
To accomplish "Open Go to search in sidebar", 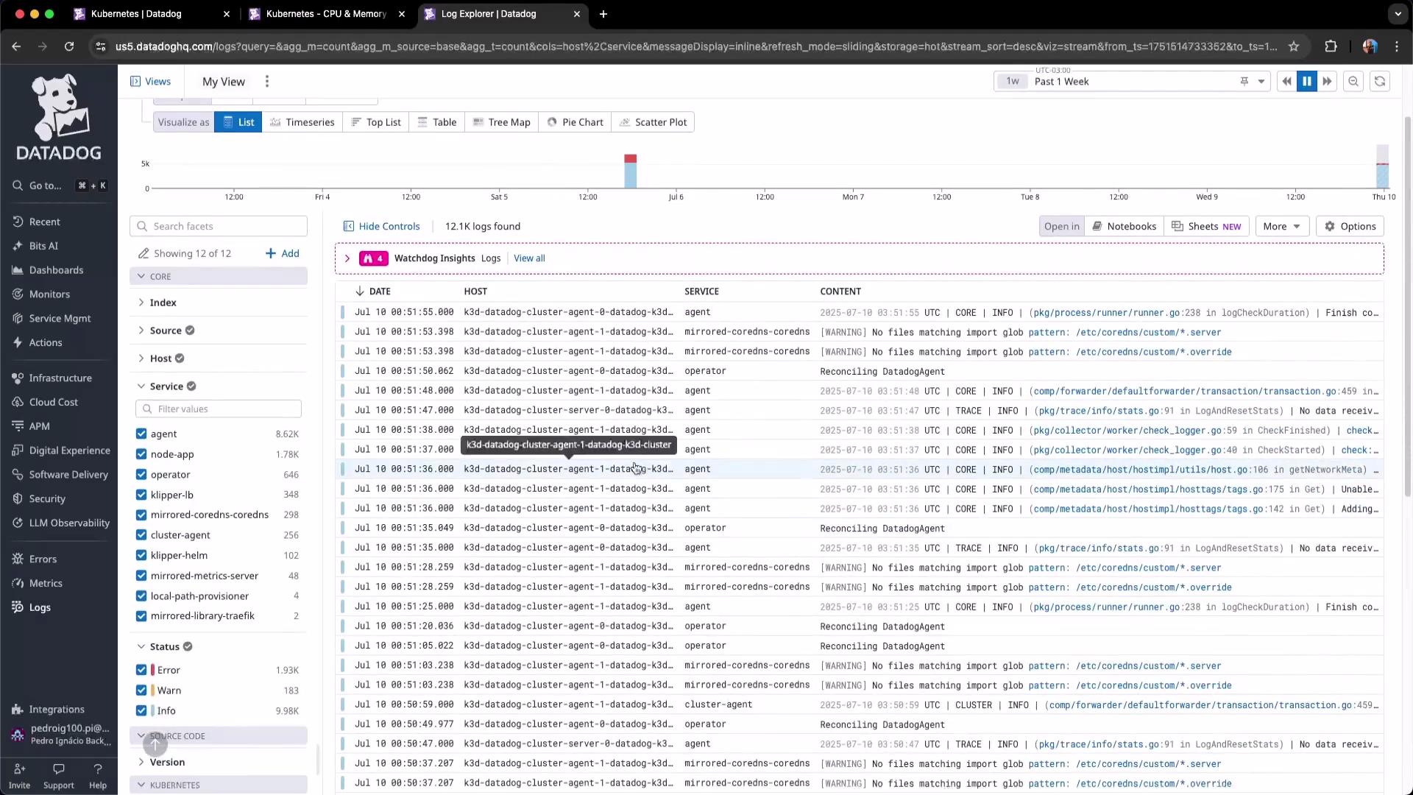I will pyautogui.click(x=59, y=185).
